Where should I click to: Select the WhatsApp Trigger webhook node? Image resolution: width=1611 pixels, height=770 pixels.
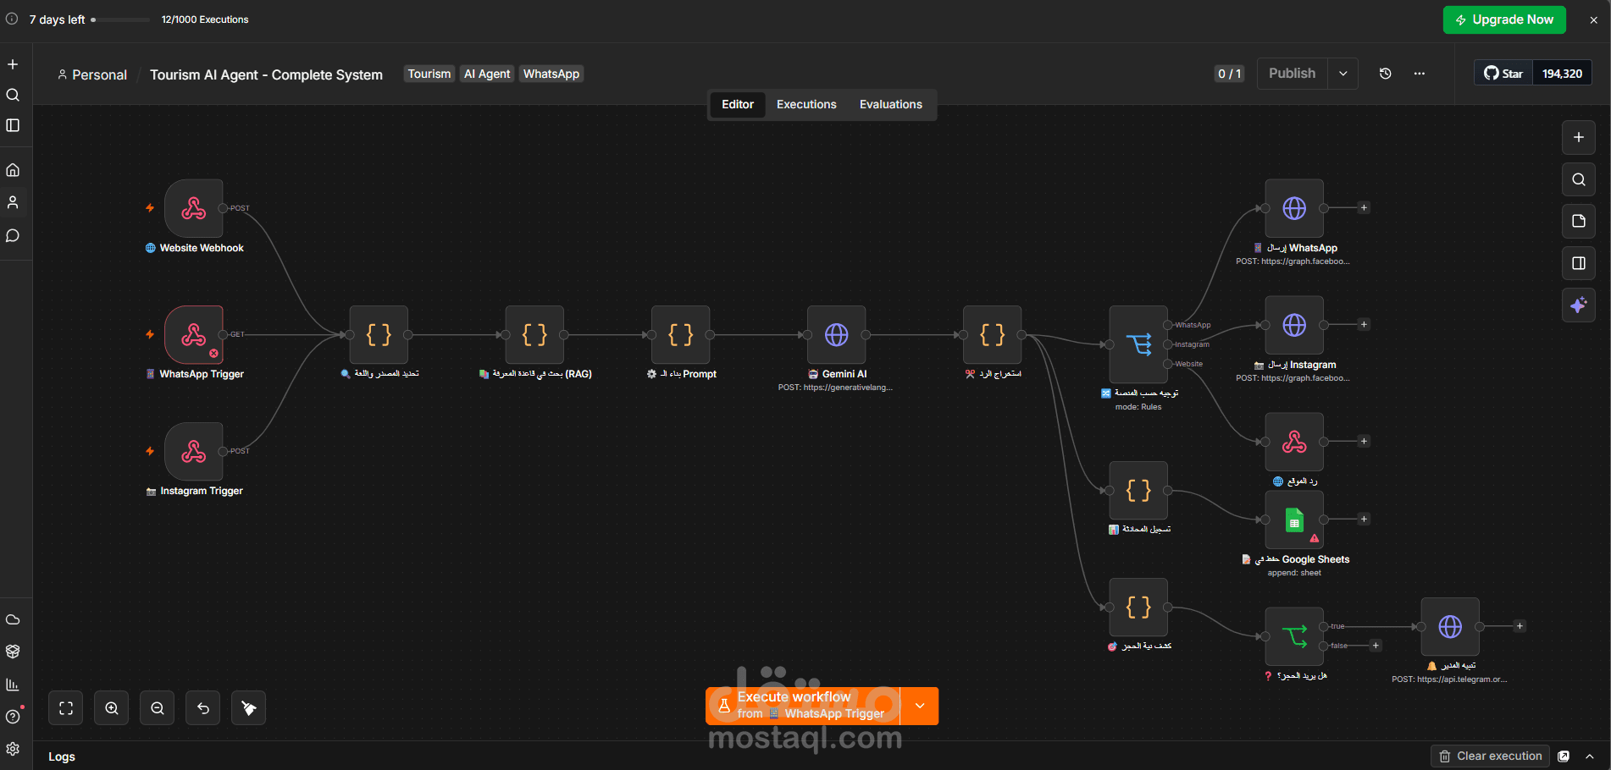[x=194, y=335]
